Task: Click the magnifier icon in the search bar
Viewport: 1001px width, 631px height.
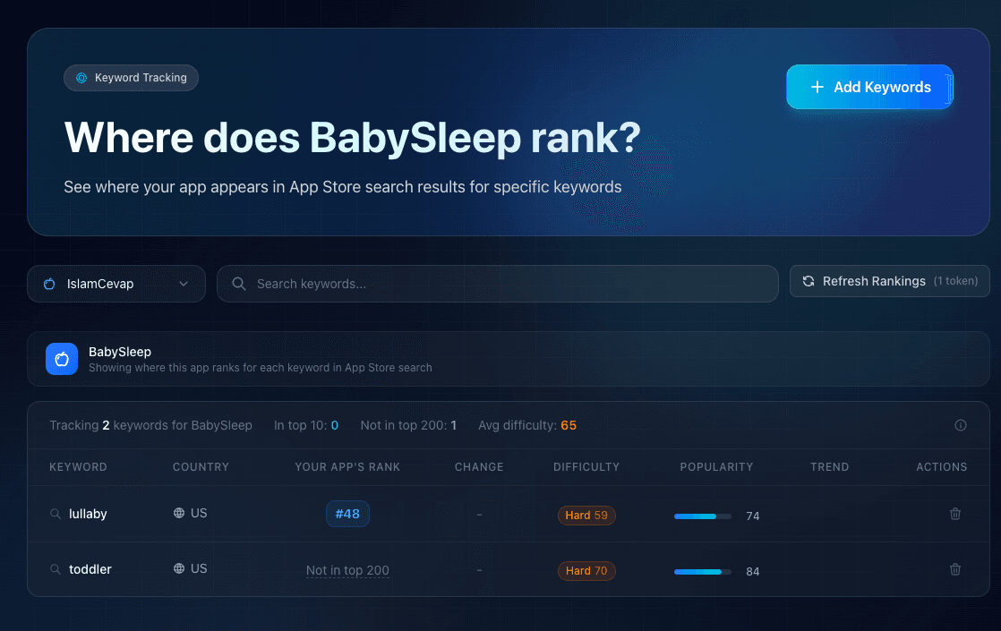Action: click(238, 283)
